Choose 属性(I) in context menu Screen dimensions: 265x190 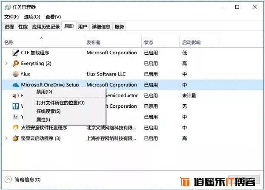[x=64, y=120]
